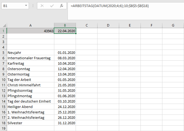This screenshot has width=184, height=131.
Task: Select row 18 header
Action: pyautogui.click(x=3, y=123)
